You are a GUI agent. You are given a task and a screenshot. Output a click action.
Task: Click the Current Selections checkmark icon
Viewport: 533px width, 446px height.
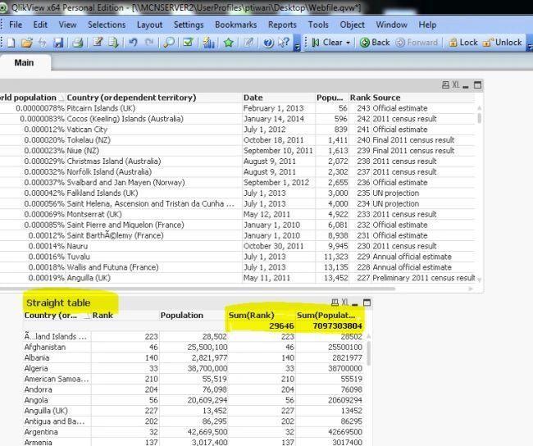(x=188, y=43)
